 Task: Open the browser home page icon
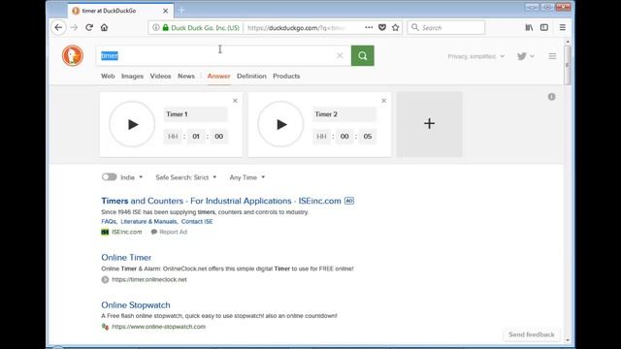[104, 28]
